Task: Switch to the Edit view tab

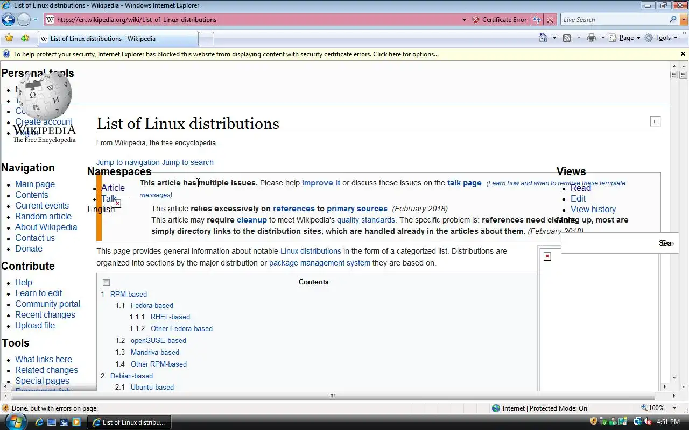Action: pos(578,198)
